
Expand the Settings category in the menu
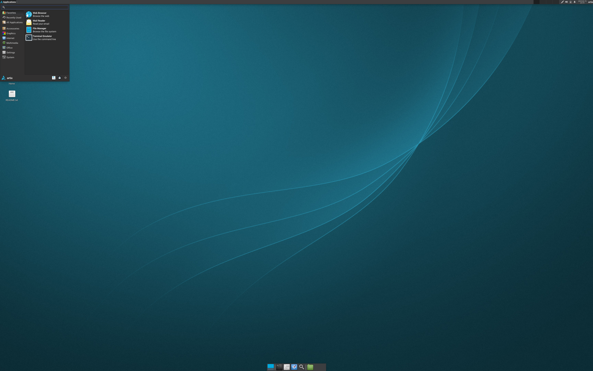click(11, 52)
